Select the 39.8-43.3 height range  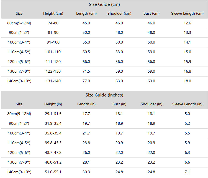coord(53,143)
